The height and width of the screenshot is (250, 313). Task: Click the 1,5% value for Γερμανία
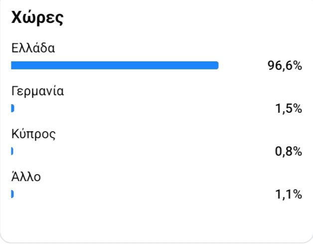[x=288, y=108]
